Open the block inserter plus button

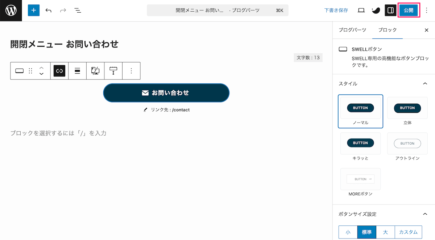click(x=34, y=11)
